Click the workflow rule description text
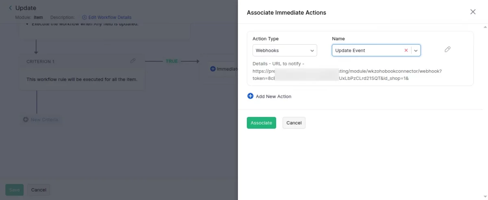 tap(82, 79)
